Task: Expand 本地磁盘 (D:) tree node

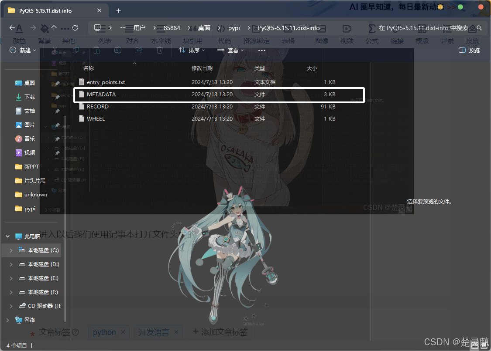Action: click(11, 264)
